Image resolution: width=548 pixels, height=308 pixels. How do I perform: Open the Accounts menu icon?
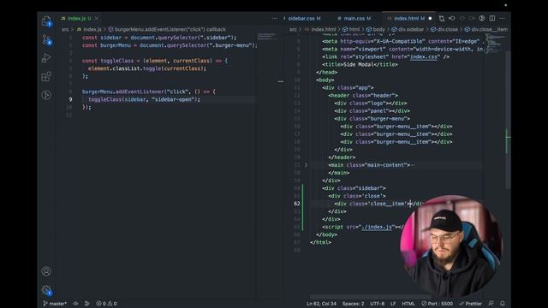pyautogui.click(x=46, y=271)
